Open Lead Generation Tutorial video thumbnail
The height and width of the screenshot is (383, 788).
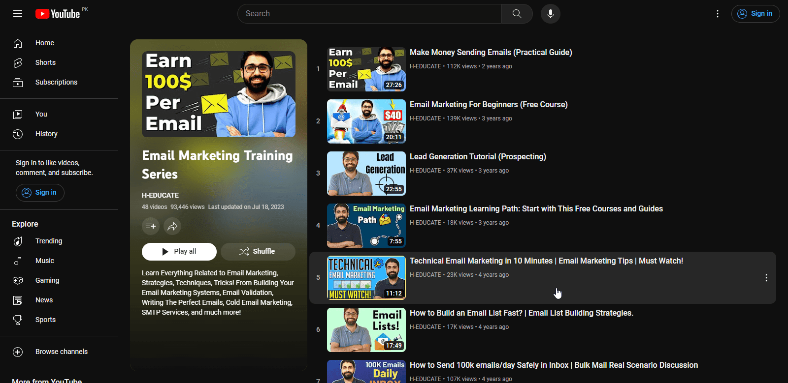[366, 174]
